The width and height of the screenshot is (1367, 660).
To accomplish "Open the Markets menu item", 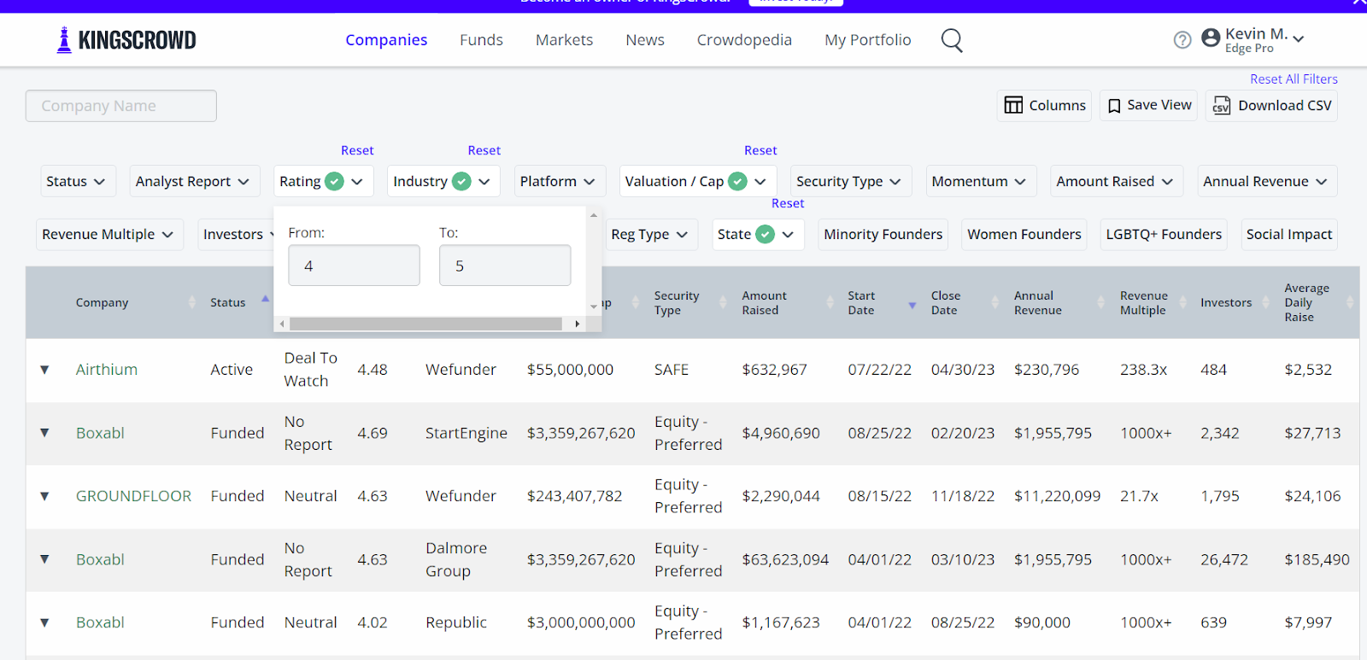I will click(564, 40).
